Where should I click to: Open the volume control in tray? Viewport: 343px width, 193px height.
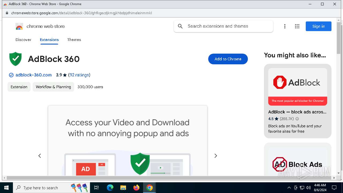pos(308,188)
